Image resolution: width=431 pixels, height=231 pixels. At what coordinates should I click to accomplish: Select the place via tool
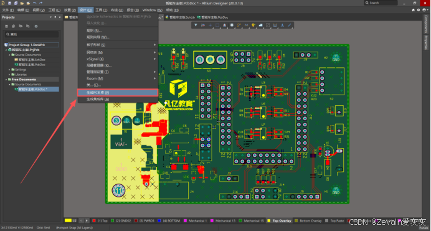253,26
